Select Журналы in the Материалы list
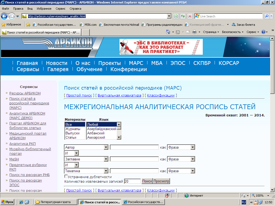This screenshot has height=206, width=275. [73, 129]
